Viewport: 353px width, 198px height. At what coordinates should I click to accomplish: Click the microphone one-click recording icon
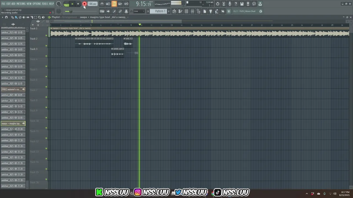click(x=230, y=4)
